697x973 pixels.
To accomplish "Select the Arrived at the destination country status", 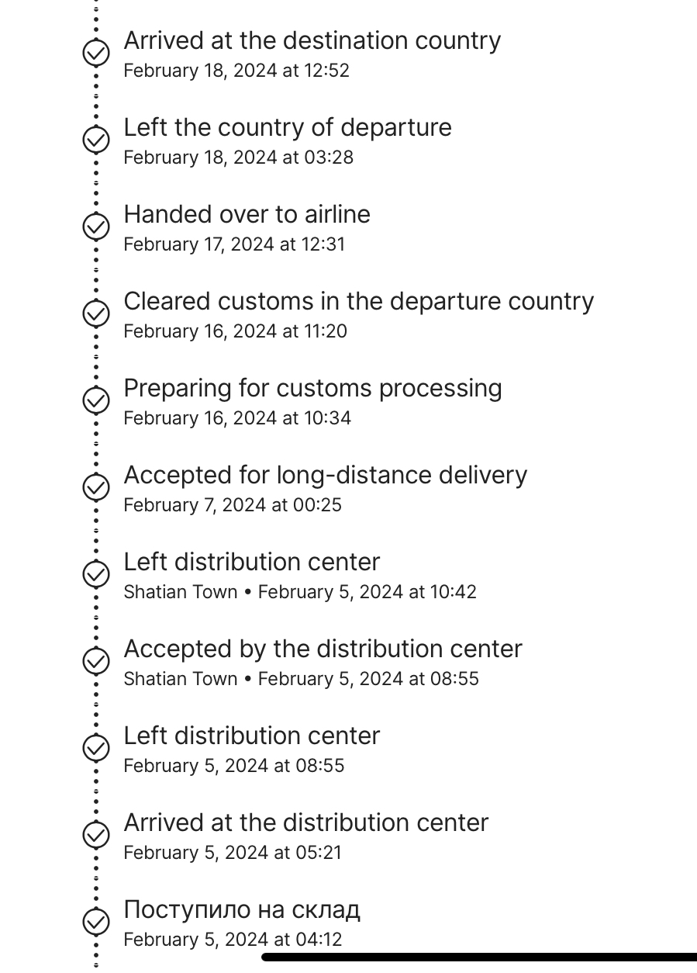I will tap(312, 40).
